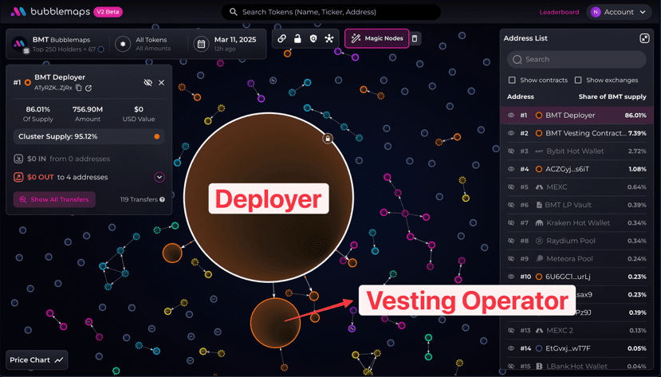Click the Kraken Hot Wallet logo icon
Screen dimensions: 661x377
(x=539, y=223)
